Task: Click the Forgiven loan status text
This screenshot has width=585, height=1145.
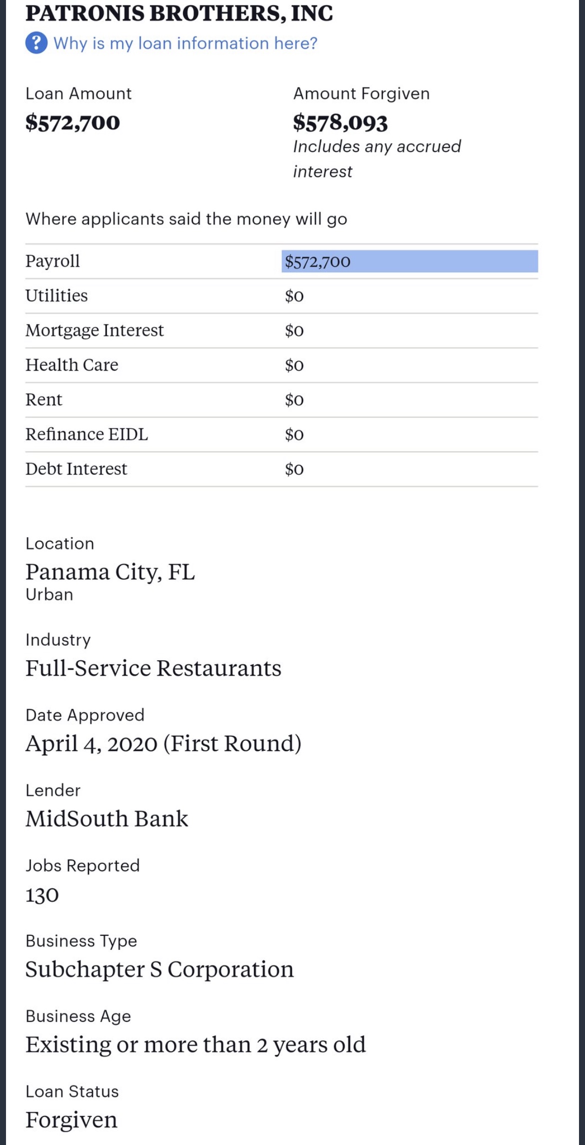Action: click(71, 1120)
